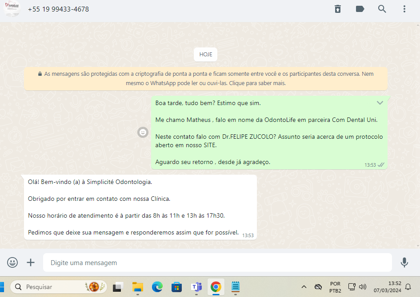Click the line 'Me chamo Matheus' in sent message
This screenshot has width=420, height=297.
(x=266, y=120)
